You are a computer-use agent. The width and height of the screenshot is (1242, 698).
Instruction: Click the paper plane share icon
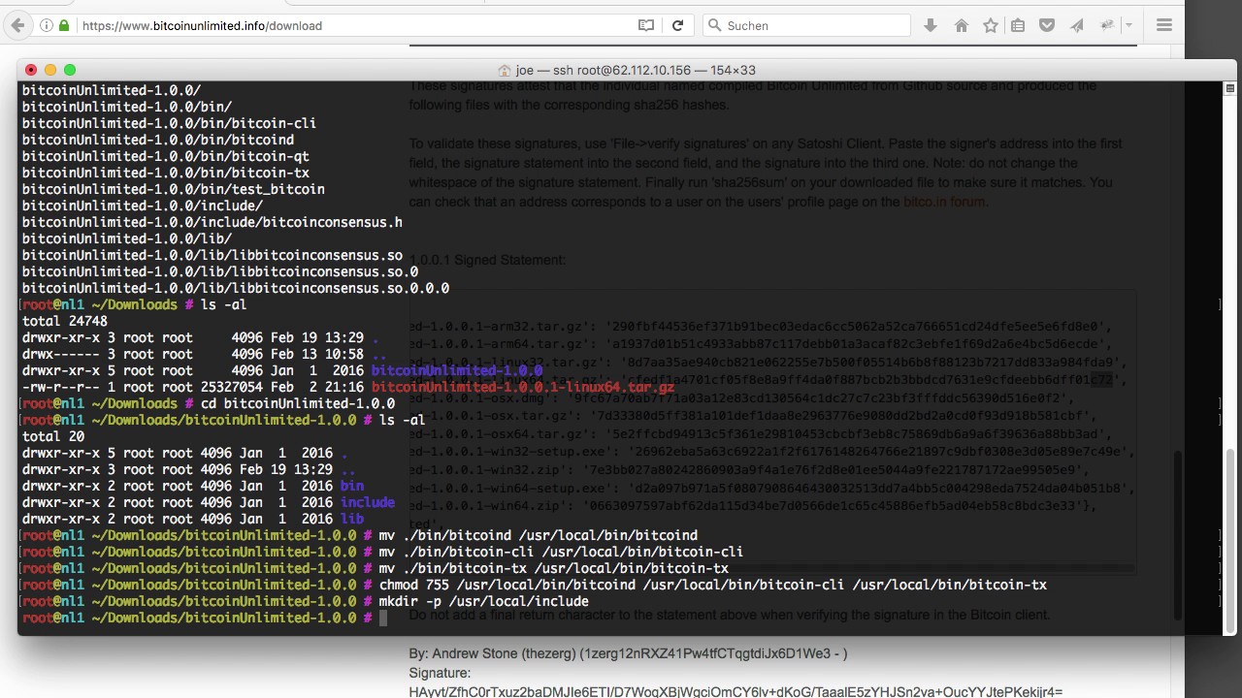[1076, 26]
